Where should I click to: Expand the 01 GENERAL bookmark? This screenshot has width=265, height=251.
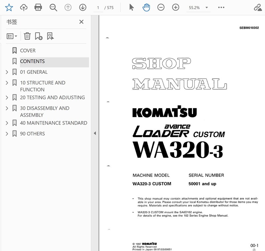pos(7,72)
